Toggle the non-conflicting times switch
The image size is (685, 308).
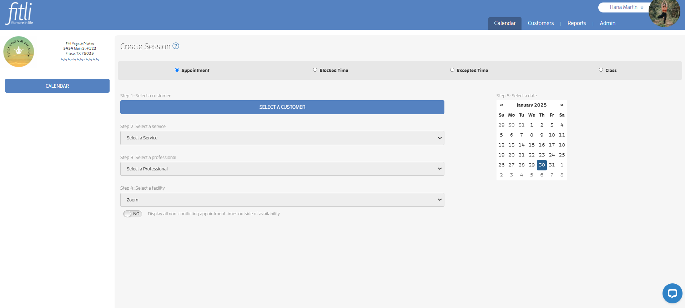pyautogui.click(x=132, y=214)
